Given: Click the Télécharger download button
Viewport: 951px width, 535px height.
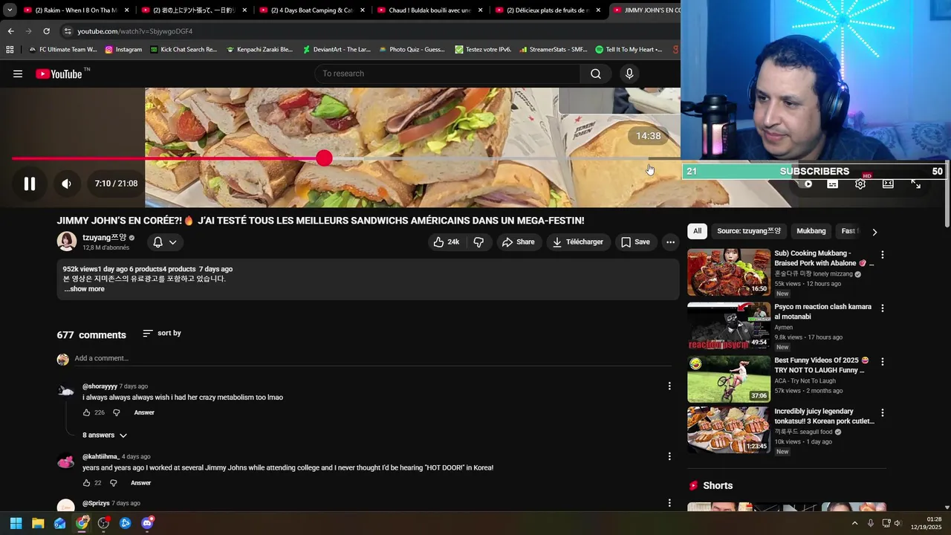Looking at the screenshot, I should click(x=578, y=242).
